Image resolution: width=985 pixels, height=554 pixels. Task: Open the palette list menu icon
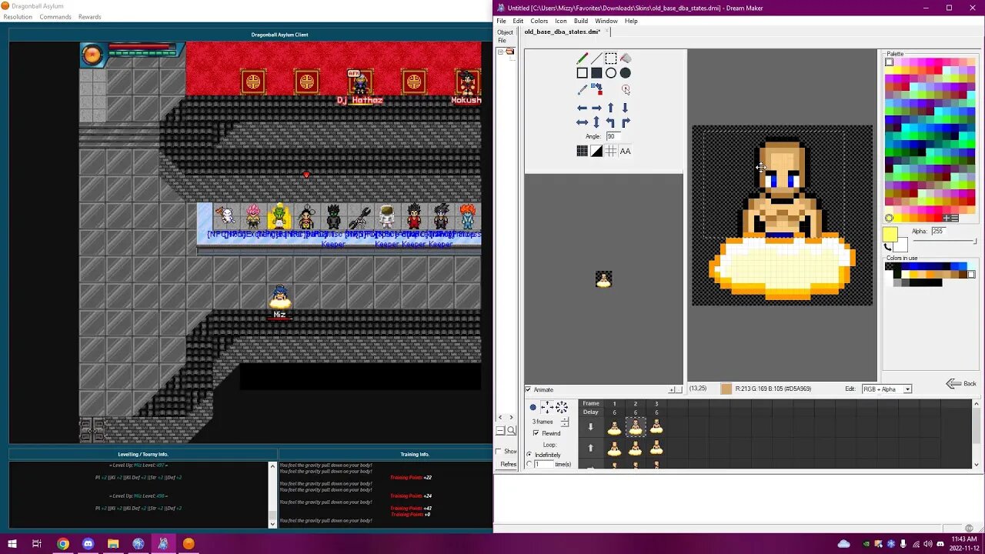tap(954, 218)
